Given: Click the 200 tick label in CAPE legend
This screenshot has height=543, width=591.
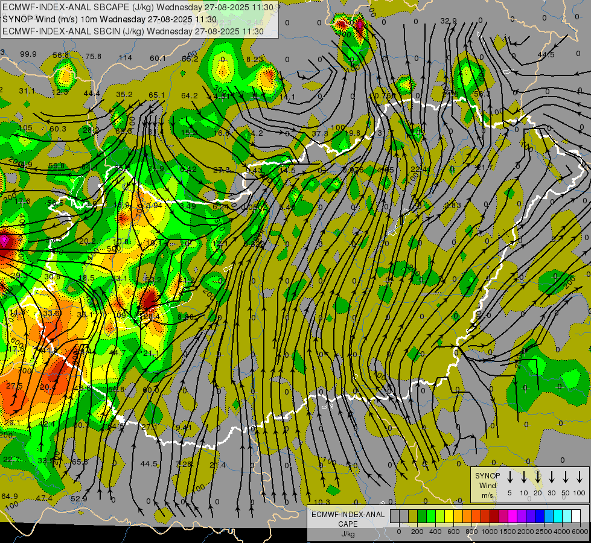Looking at the screenshot, I should [417, 532].
